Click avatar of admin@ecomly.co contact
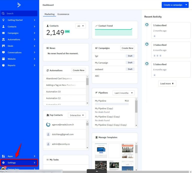This screenshot has height=173, width=192. click(48, 144)
